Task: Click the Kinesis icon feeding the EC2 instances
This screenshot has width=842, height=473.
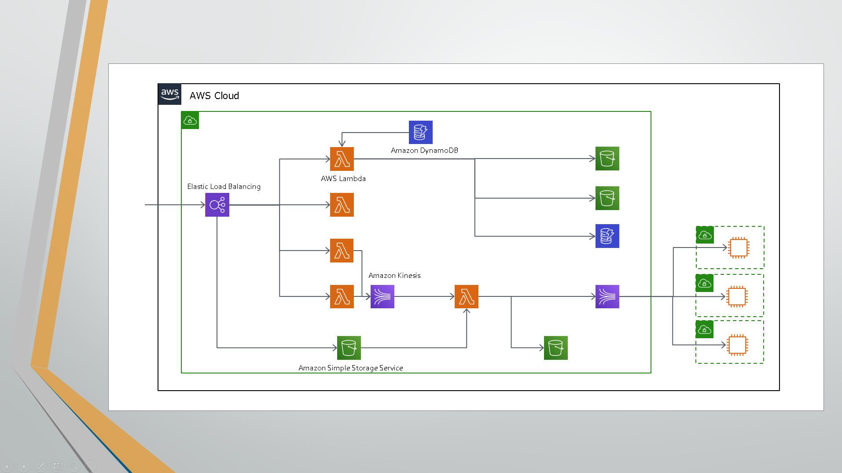Action: [x=607, y=296]
